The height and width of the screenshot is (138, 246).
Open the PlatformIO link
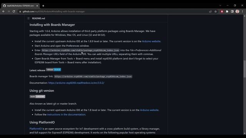[x=36, y=129]
